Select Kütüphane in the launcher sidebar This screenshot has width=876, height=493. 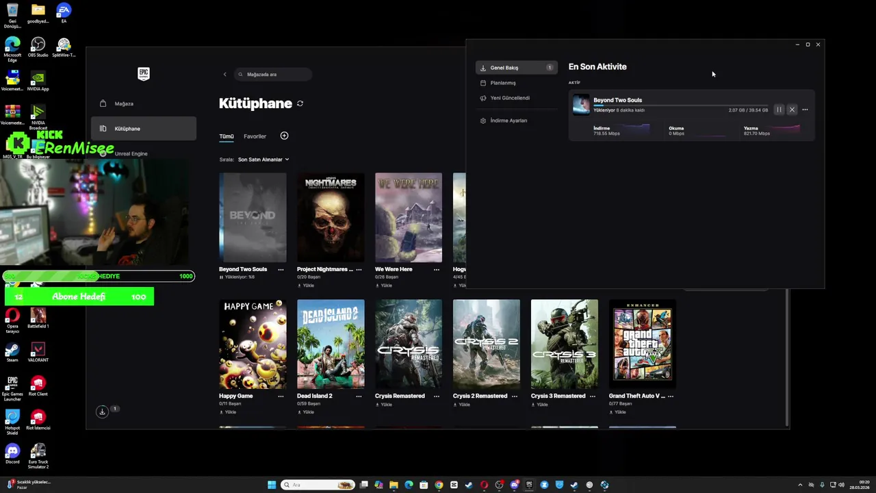tap(144, 129)
